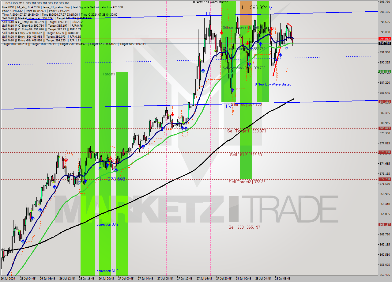Click the '0 New Sell wave started' label
This screenshot has width=392, height=282.
(x=210, y=2)
